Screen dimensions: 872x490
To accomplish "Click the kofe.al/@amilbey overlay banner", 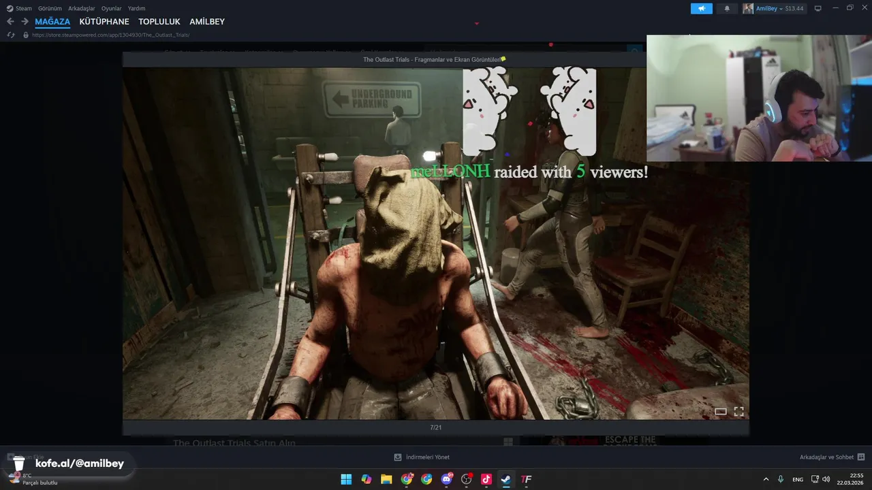I will tap(67, 463).
